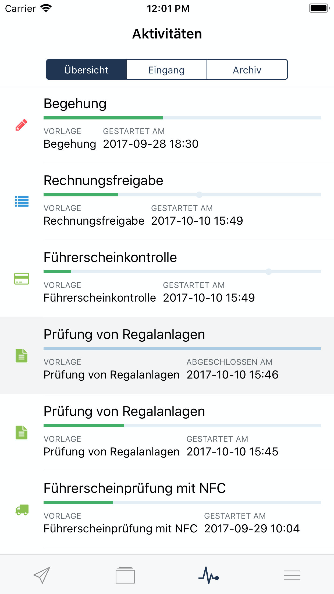Tap the Wi-Fi indicator in the status bar
This screenshot has height=594, width=334.
[x=46, y=8]
